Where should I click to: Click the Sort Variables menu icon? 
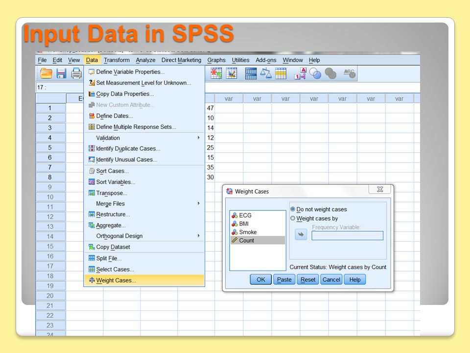[x=92, y=182]
